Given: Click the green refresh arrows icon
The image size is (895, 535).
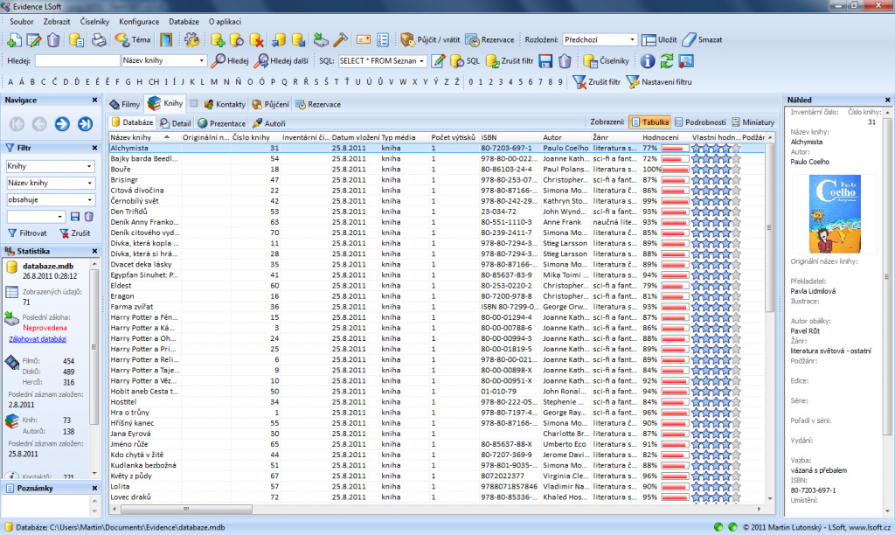Looking at the screenshot, I should tap(667, 61).
